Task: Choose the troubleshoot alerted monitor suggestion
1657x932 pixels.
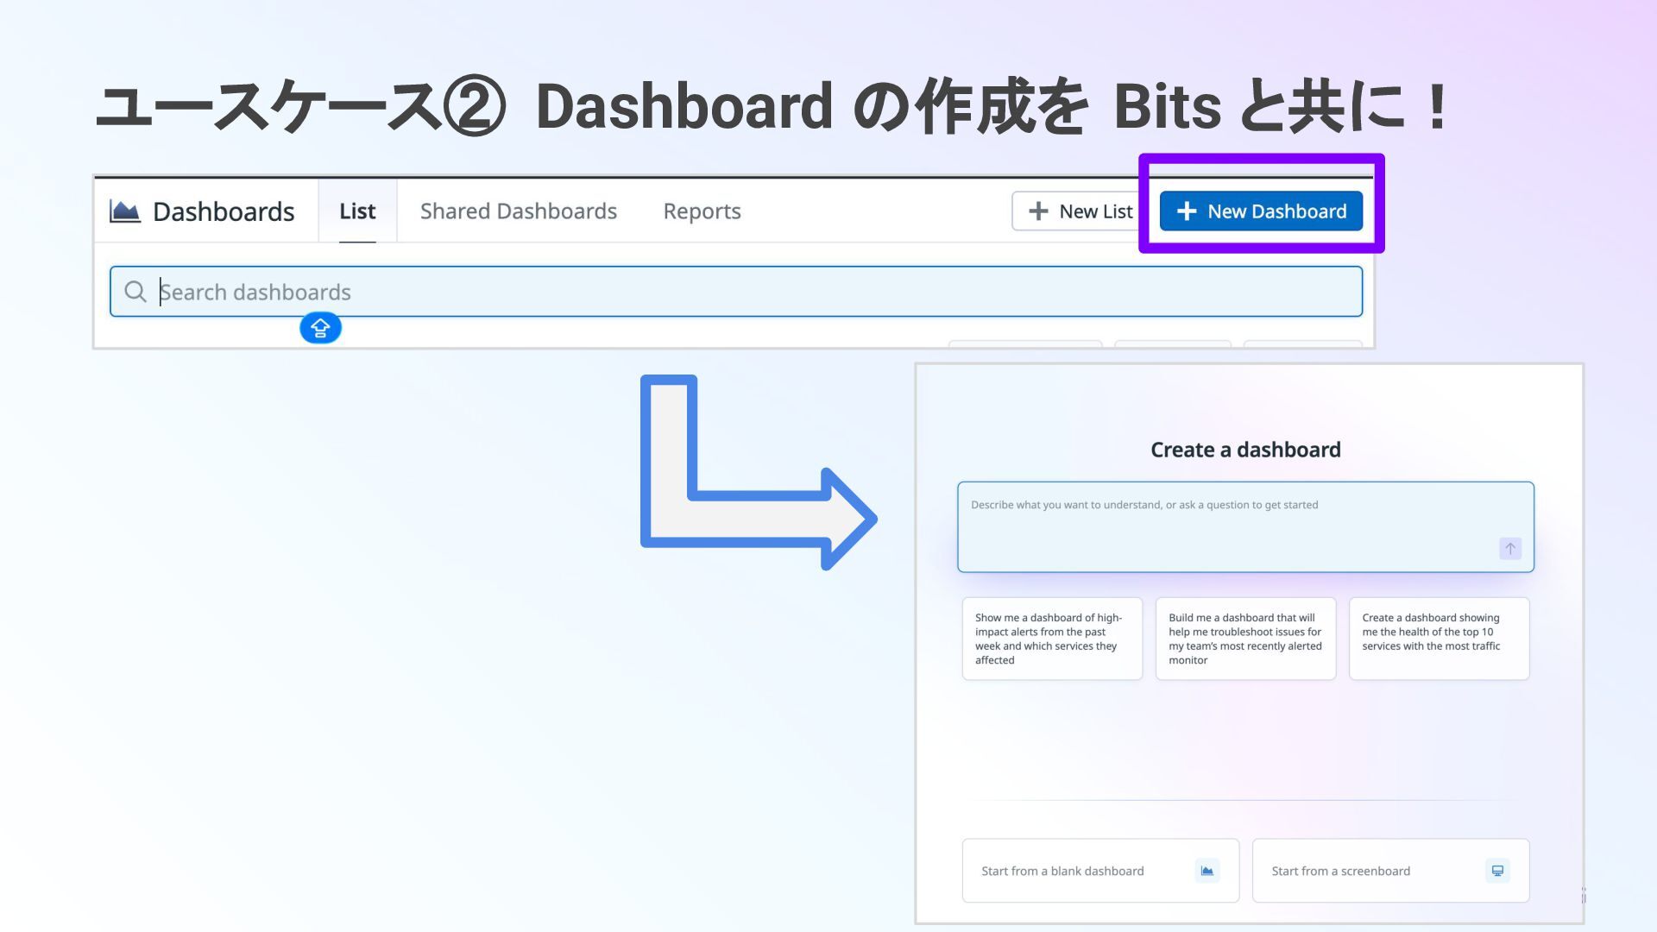Action: [x=1245, y=639]
